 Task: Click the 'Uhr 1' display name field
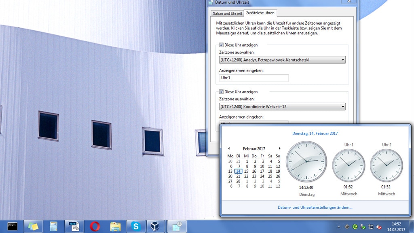[254, 78]
